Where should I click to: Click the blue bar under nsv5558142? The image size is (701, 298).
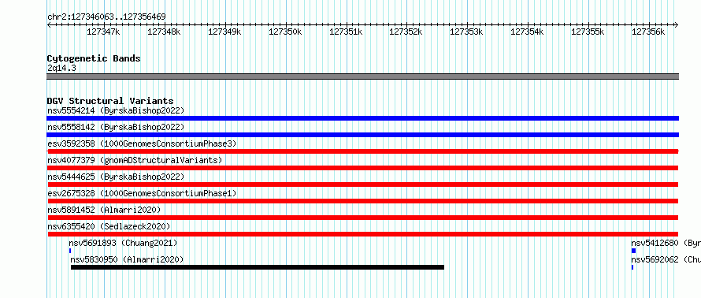point(363,135)
